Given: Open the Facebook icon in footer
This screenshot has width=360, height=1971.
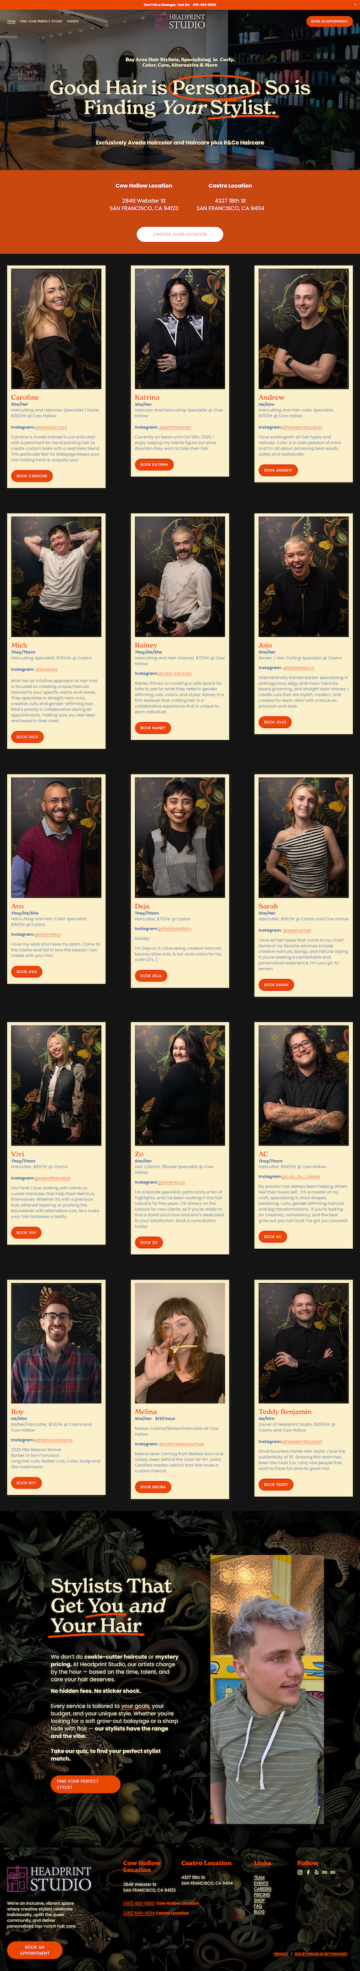Looking at the screenshot, I should pos(308,1872).
